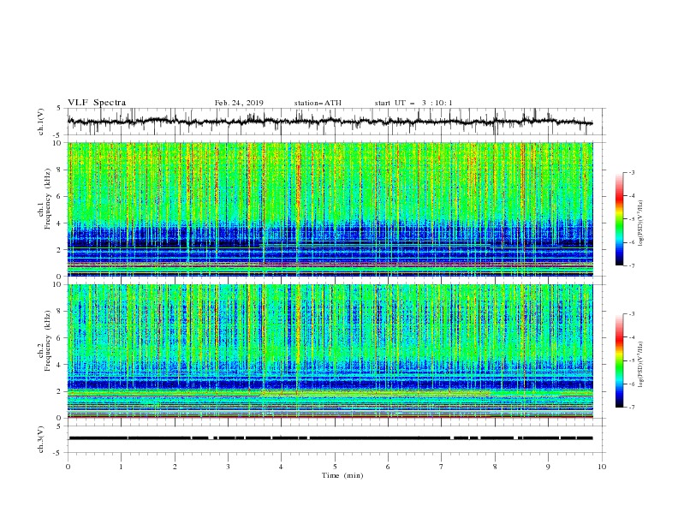Click the "start UT = 3 :10: 1" text
678x524 pixels.
(x=413, y=103)
